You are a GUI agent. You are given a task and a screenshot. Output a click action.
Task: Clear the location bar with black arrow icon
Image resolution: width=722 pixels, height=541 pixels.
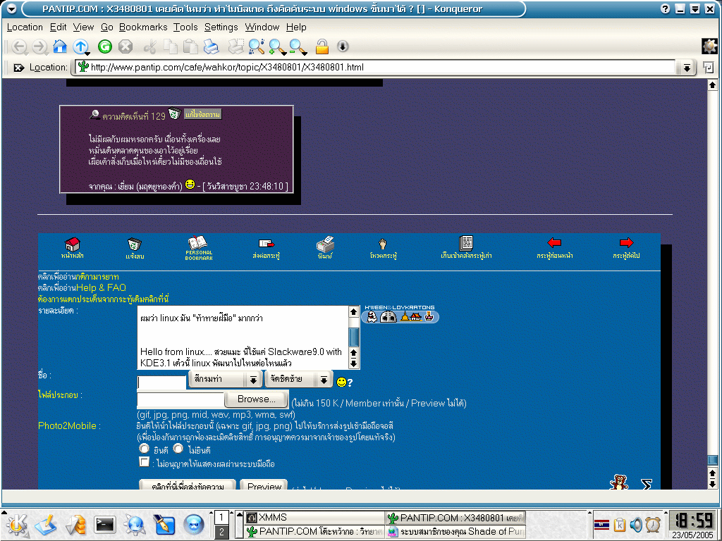(18, 68)
